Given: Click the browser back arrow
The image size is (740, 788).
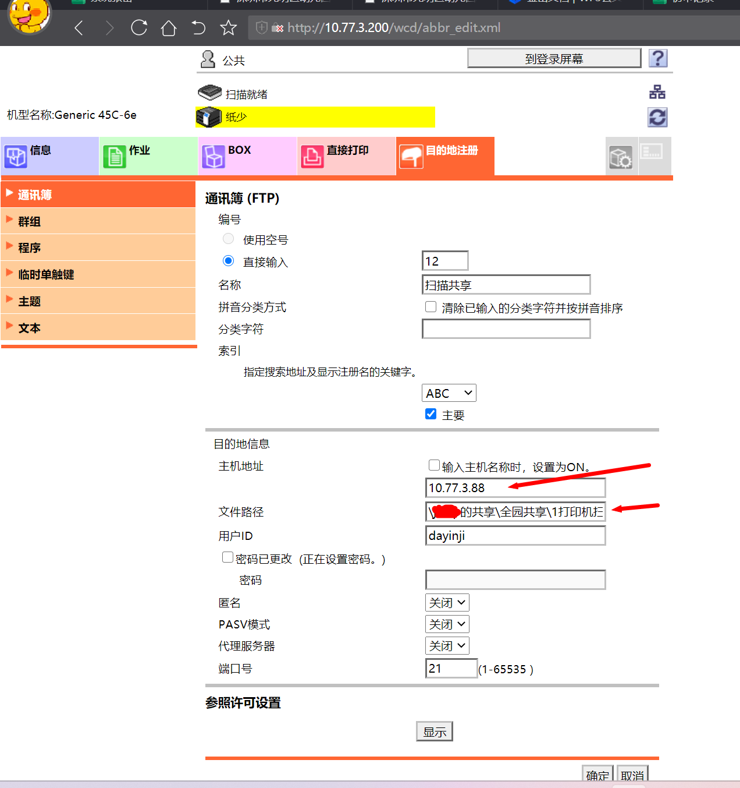Looking at the screenshot, I should click(79, 28).
